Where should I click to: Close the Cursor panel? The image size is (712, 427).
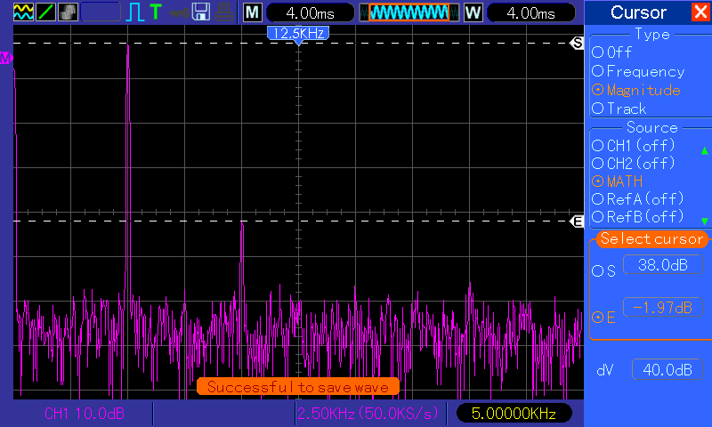[700, 12]
